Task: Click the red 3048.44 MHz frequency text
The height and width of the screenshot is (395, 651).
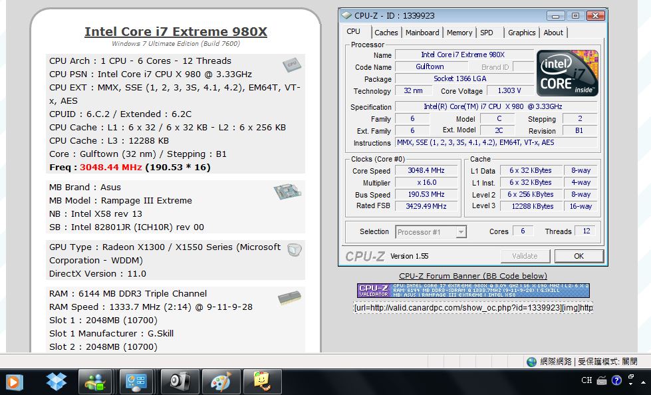Action: [x=111, y=168]
